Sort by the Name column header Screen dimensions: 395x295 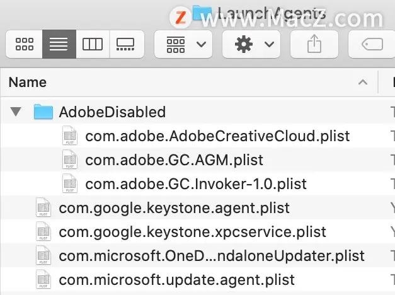28,82
